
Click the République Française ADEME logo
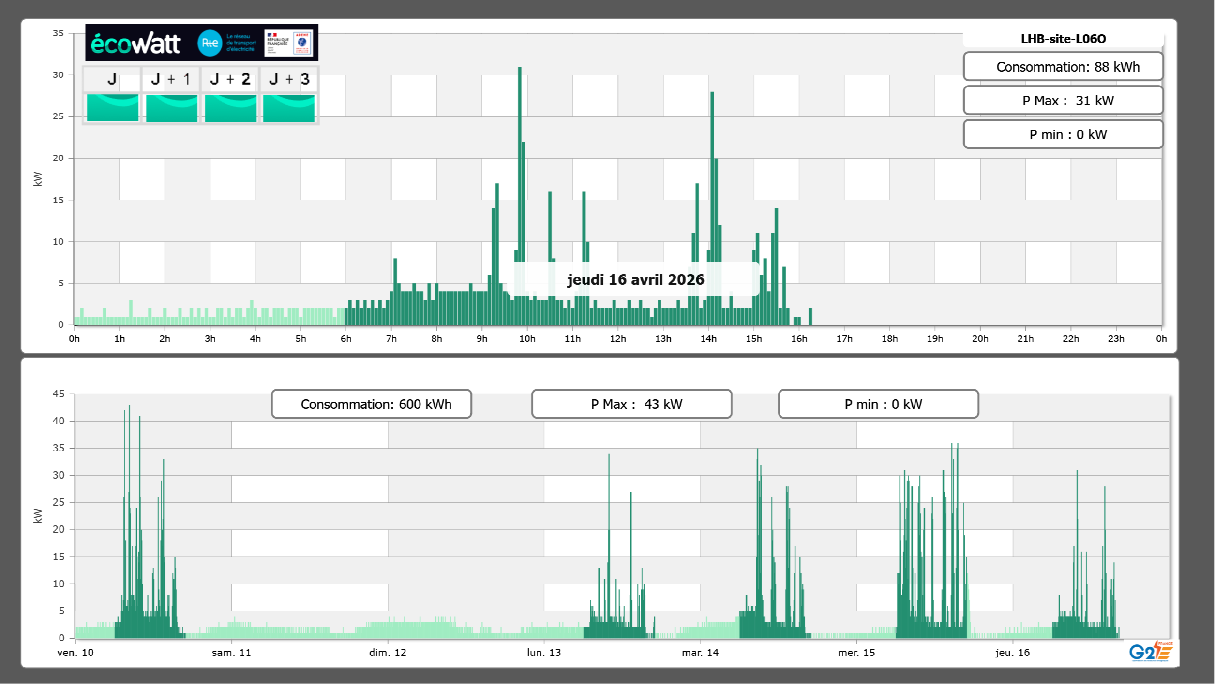pos(289,43)
